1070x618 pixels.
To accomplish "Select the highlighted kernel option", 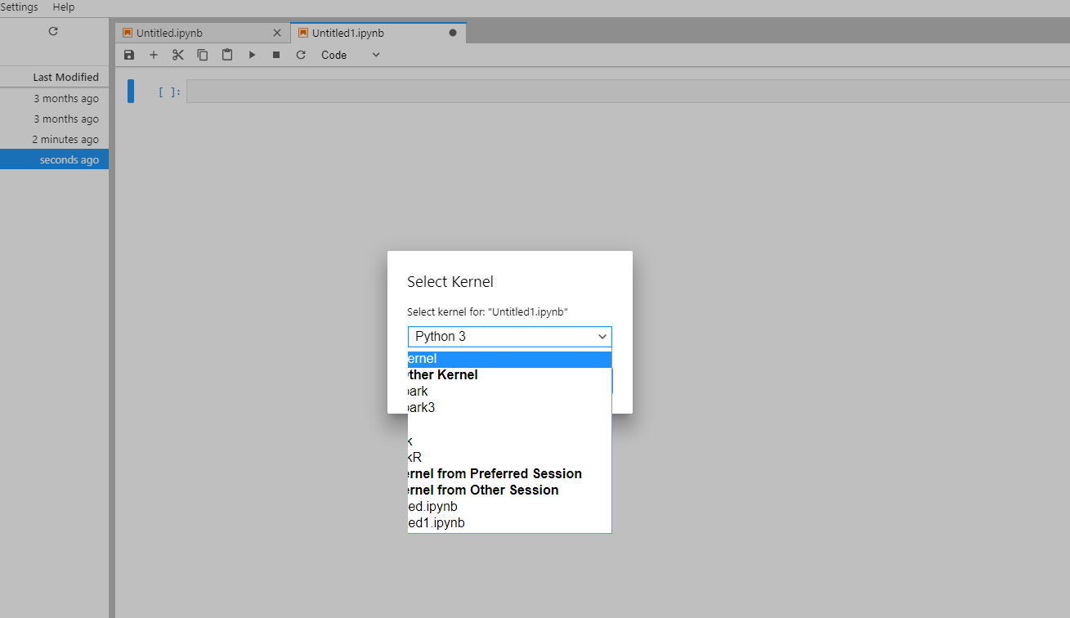I will pyautogui.click(x=507, y=358).
